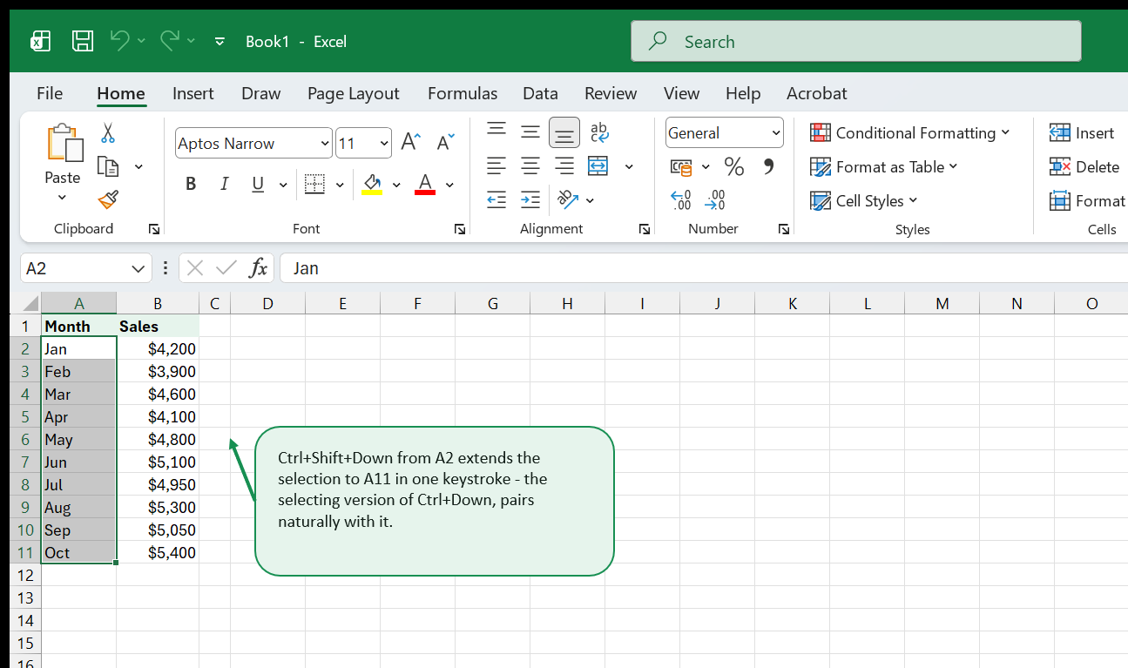Decrease font size with small A
This screenshot has width=1128, height=668.
pos(445,143)
